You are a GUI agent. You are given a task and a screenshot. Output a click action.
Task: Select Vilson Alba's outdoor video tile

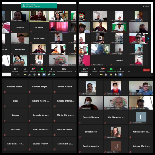point(100,49)
